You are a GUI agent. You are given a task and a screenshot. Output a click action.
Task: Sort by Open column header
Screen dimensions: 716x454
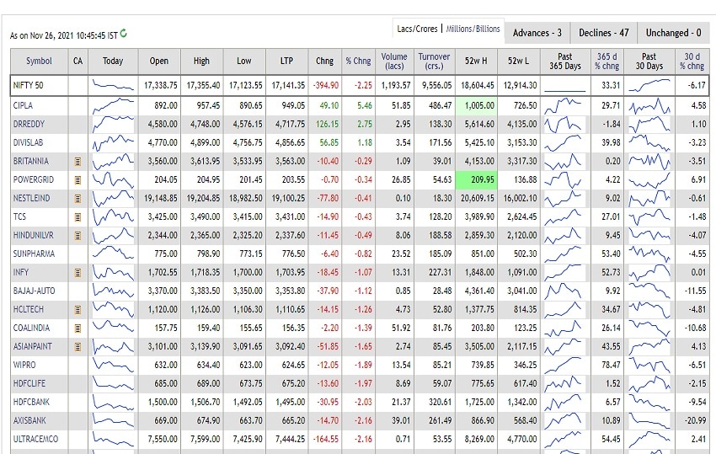pos(159,61)
